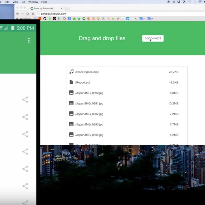
Task: Open the View menu
Action: coord(15,2)
